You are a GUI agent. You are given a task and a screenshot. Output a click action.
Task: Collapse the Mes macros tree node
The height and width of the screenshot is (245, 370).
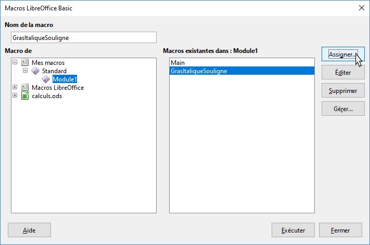coord(15,62)
